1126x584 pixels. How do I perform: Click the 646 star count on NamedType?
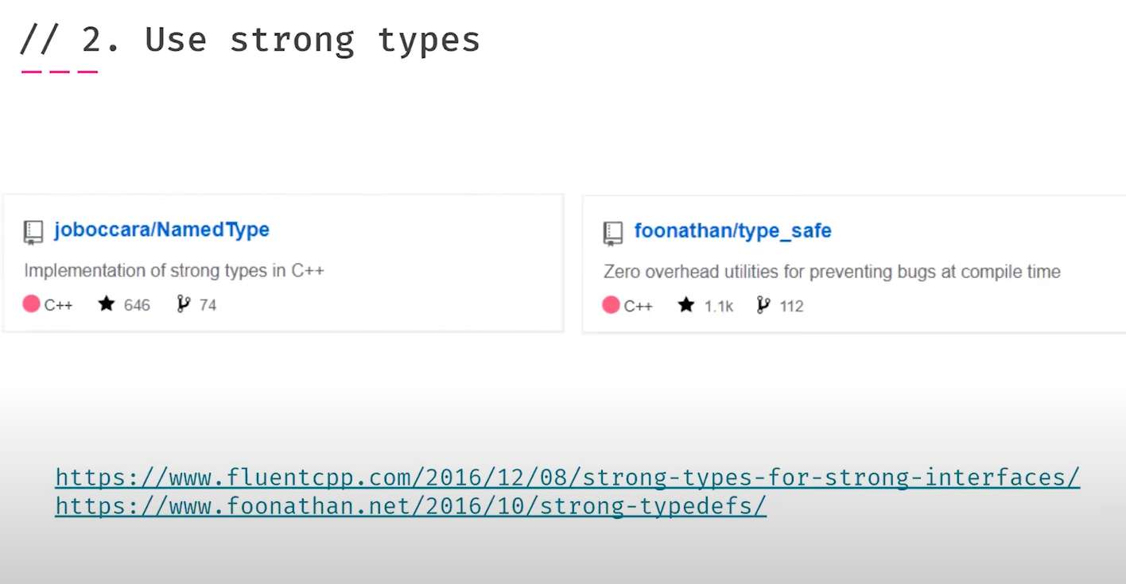pyautogui.click(x=137, y=305)
